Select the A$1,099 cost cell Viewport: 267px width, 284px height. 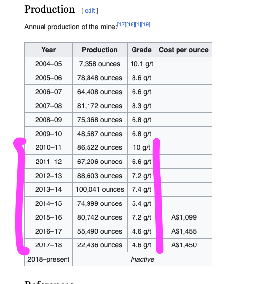click(184, 217)
